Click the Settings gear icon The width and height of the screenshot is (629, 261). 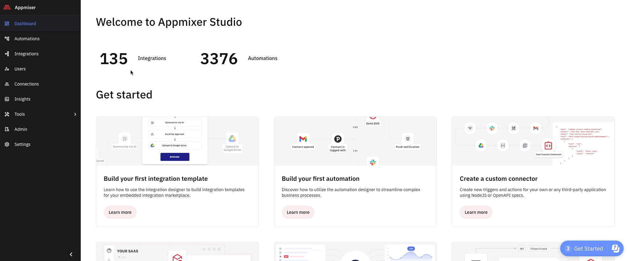(x=7, y=144)
